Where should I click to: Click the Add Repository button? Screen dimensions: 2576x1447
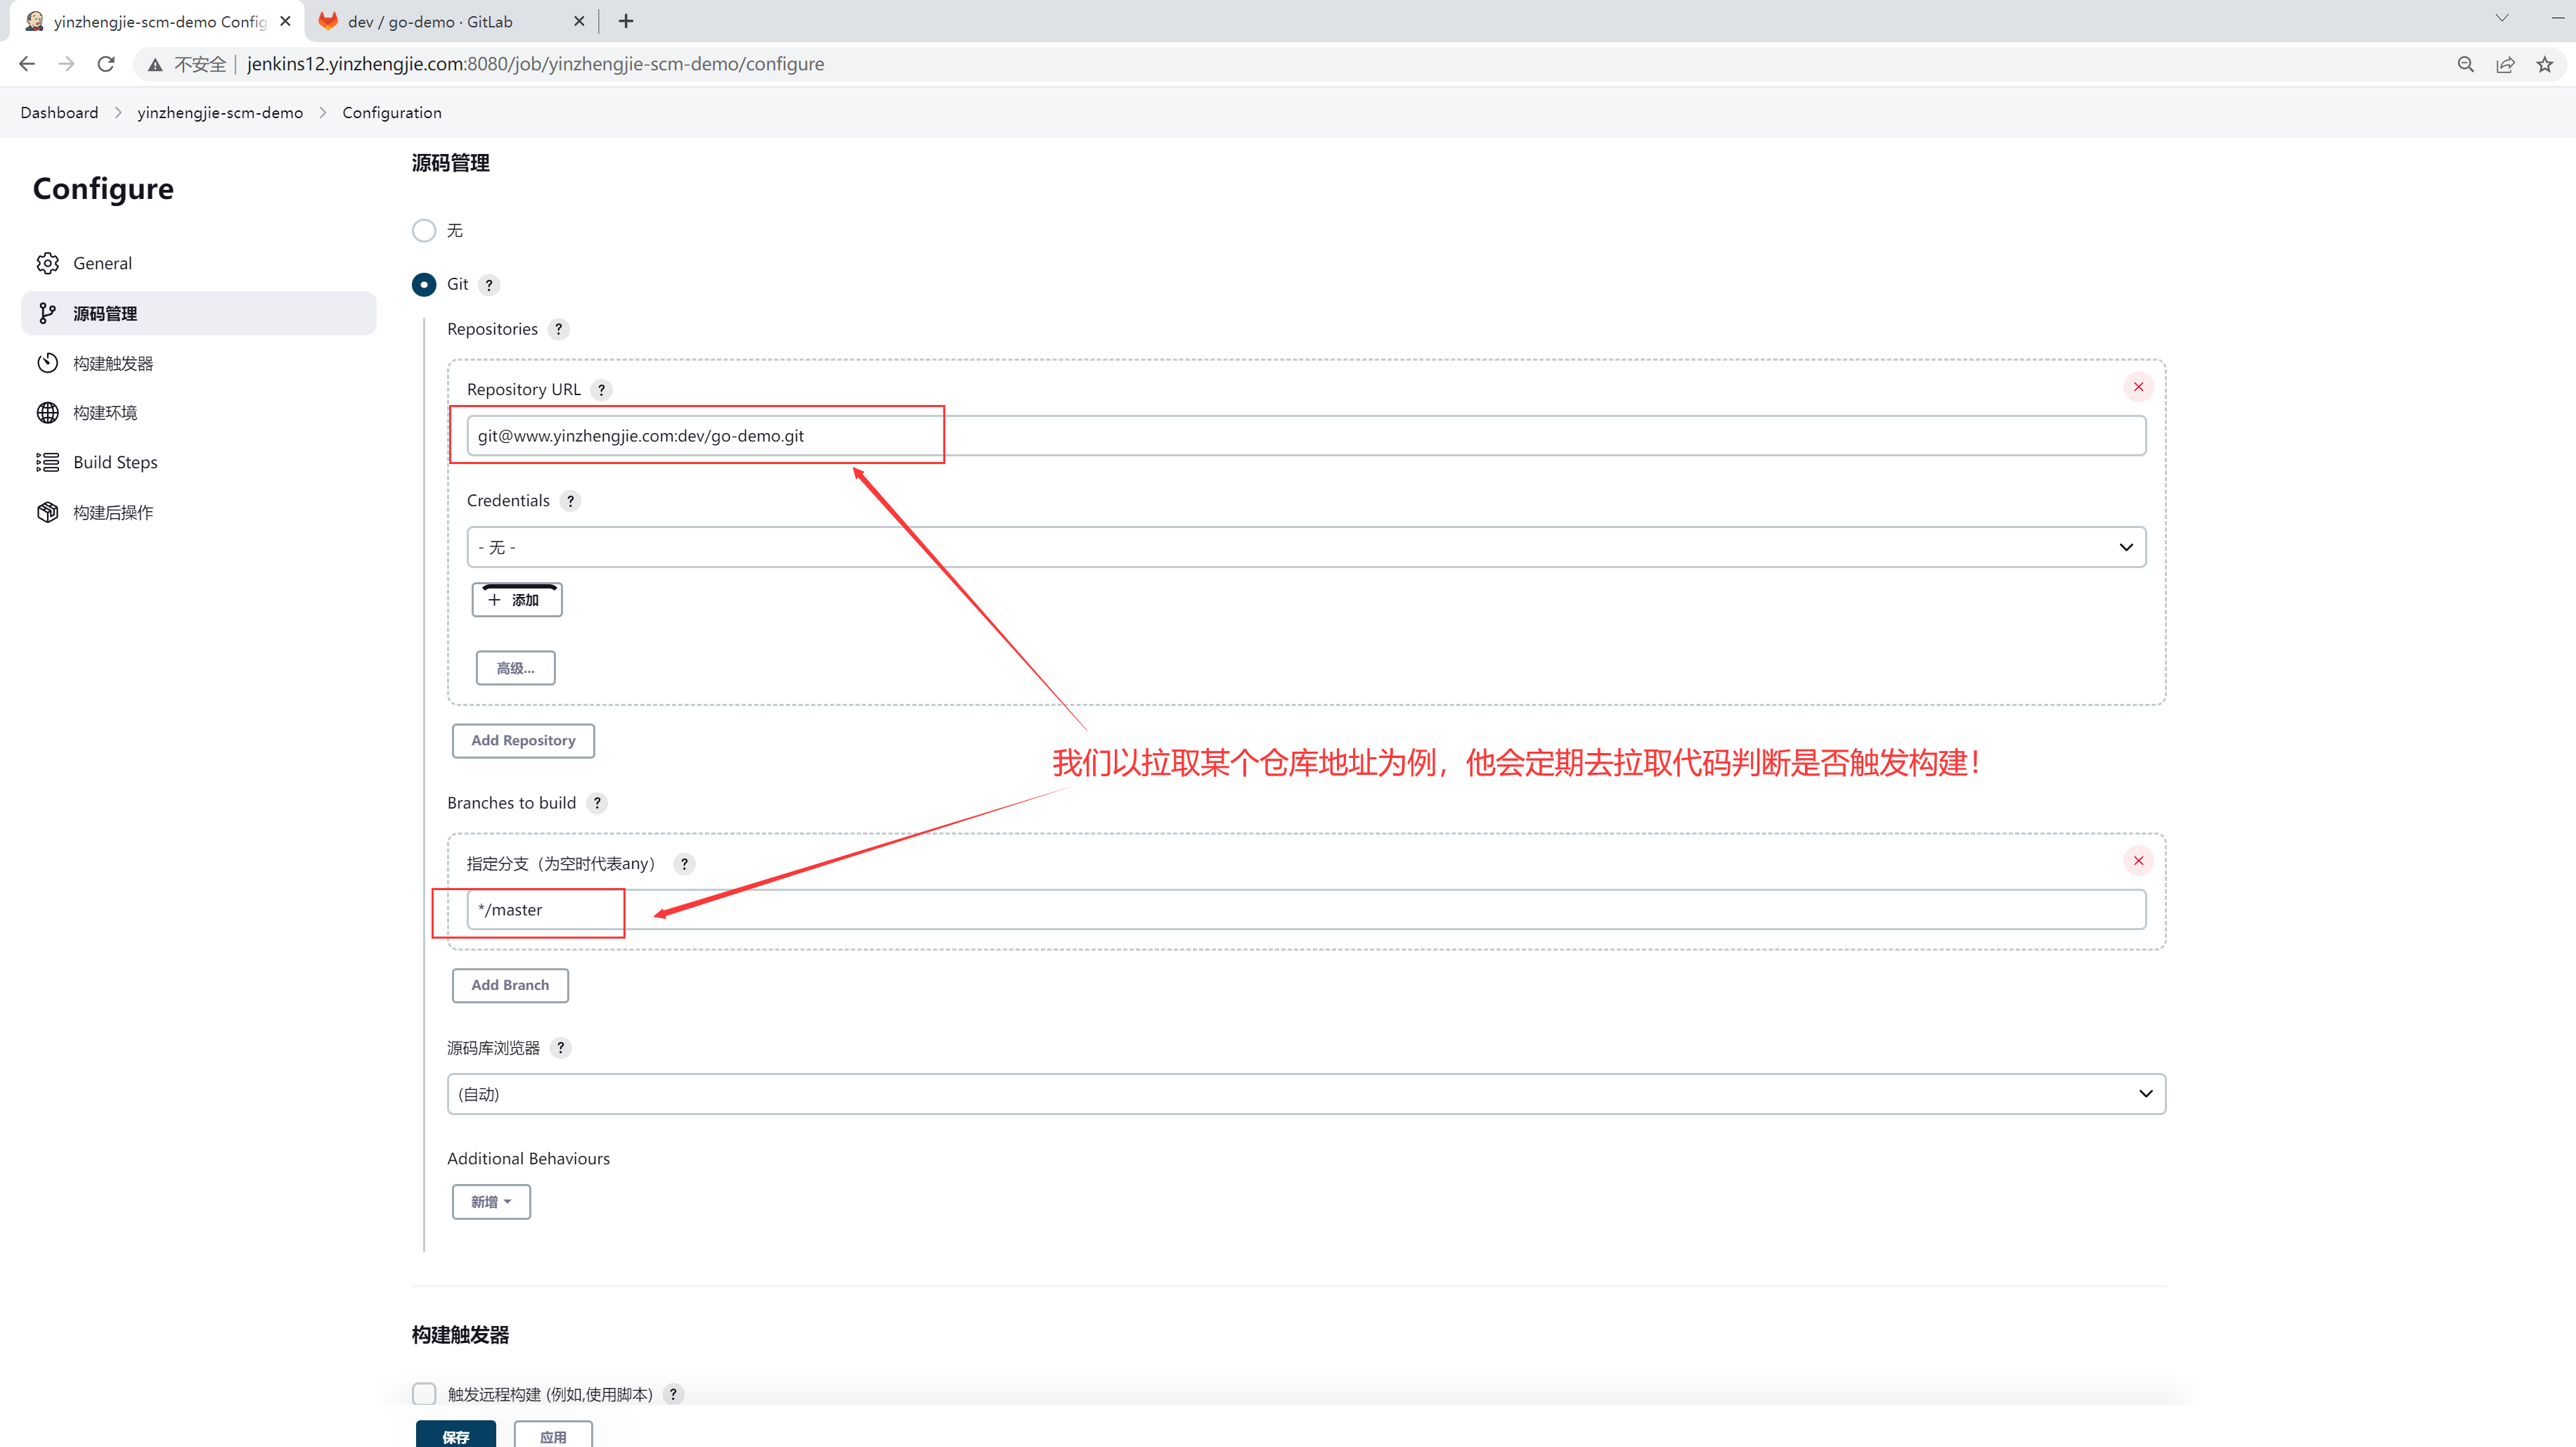[523, 740]
